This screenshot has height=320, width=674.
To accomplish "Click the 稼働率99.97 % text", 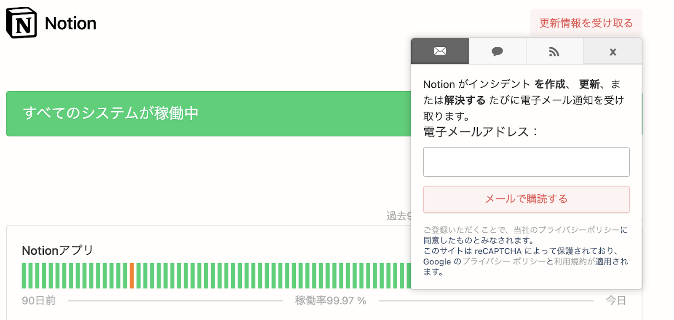I will (x=331, y=301).
